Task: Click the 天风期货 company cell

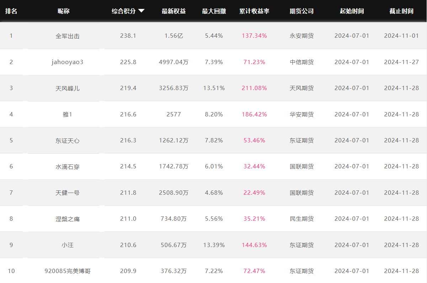Action: pos(302,88)
